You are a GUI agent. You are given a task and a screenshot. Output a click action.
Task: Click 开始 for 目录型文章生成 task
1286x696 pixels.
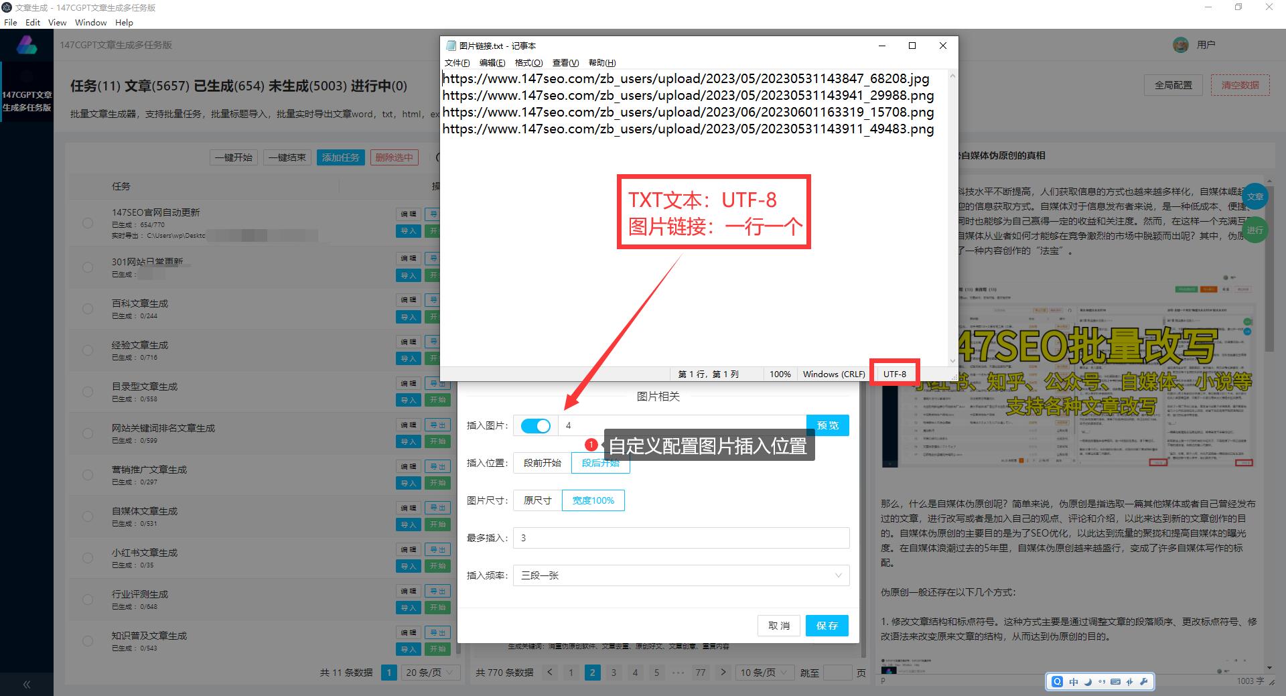[x=438, y=400]
